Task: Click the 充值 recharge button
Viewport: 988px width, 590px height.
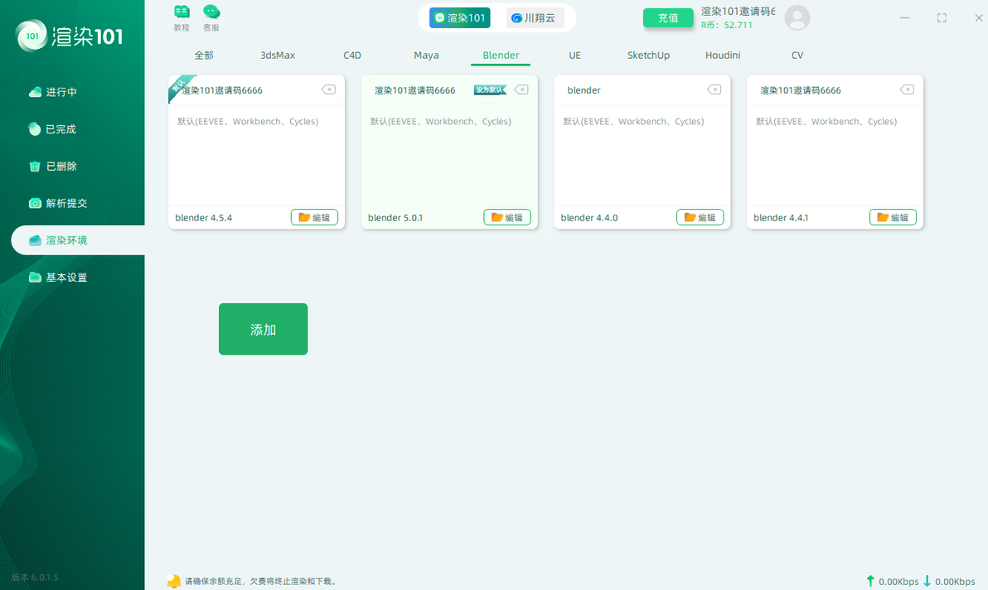Action: (x=668, y=17)
